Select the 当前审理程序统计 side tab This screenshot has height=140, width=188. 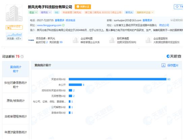click(x=16, y=116)
